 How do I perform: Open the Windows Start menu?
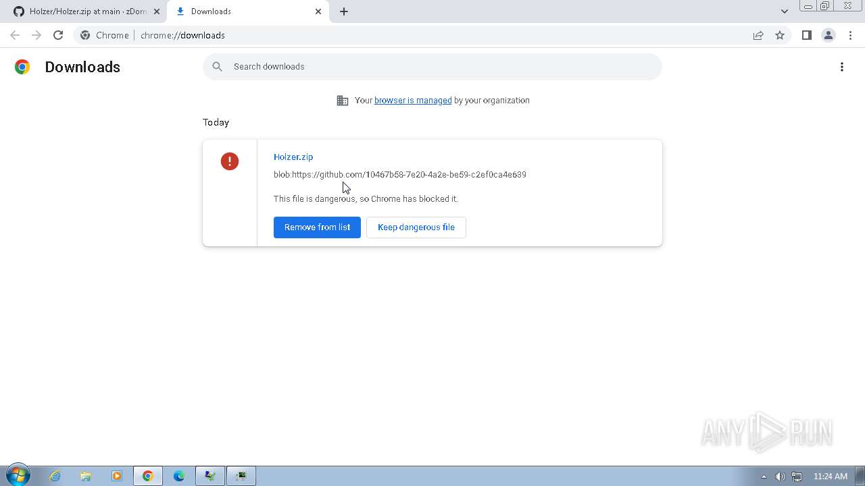point(18,476)
